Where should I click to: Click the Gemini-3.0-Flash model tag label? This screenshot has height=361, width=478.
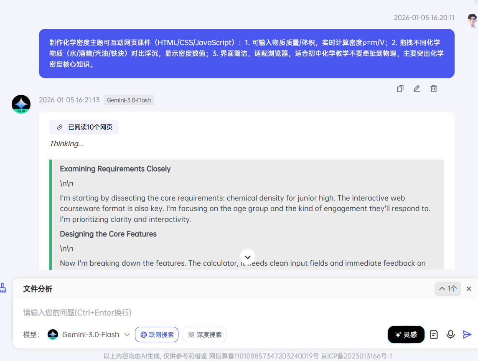[129, 100]
